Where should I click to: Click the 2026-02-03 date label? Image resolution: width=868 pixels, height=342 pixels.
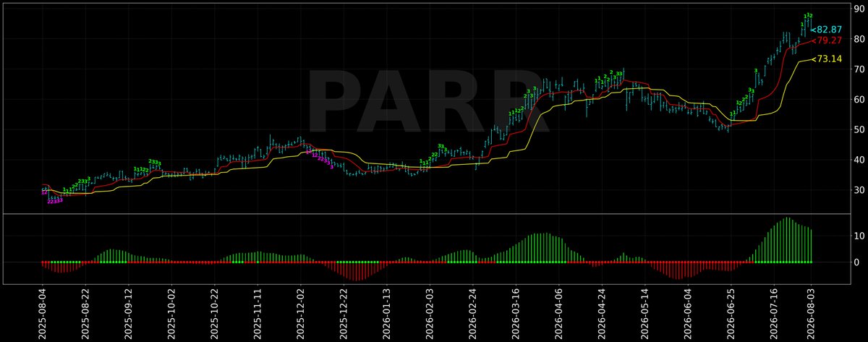click(x=430, y=314)
